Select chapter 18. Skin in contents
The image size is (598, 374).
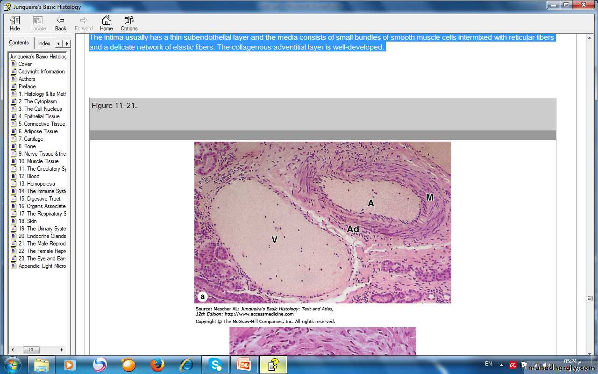pos(28,221)
